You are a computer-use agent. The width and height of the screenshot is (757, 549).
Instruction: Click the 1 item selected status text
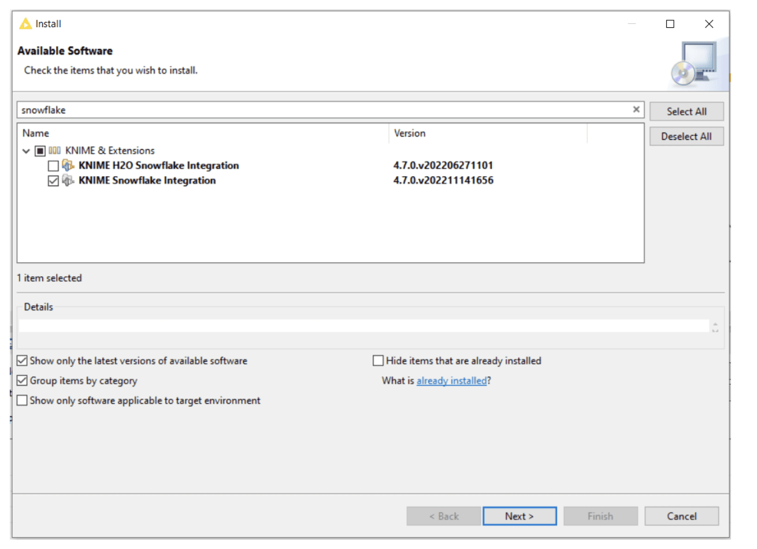(x=50, y=278)
